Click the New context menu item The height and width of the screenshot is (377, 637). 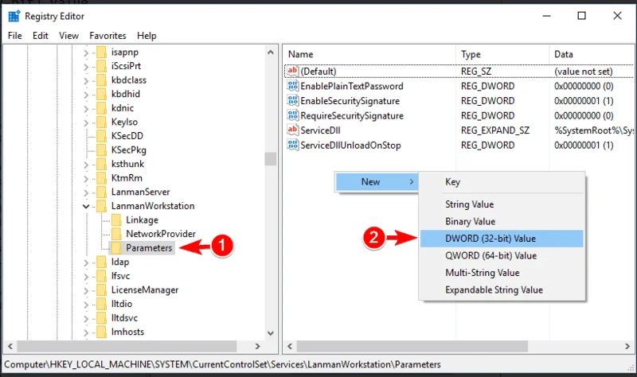[x=377, y=181]
